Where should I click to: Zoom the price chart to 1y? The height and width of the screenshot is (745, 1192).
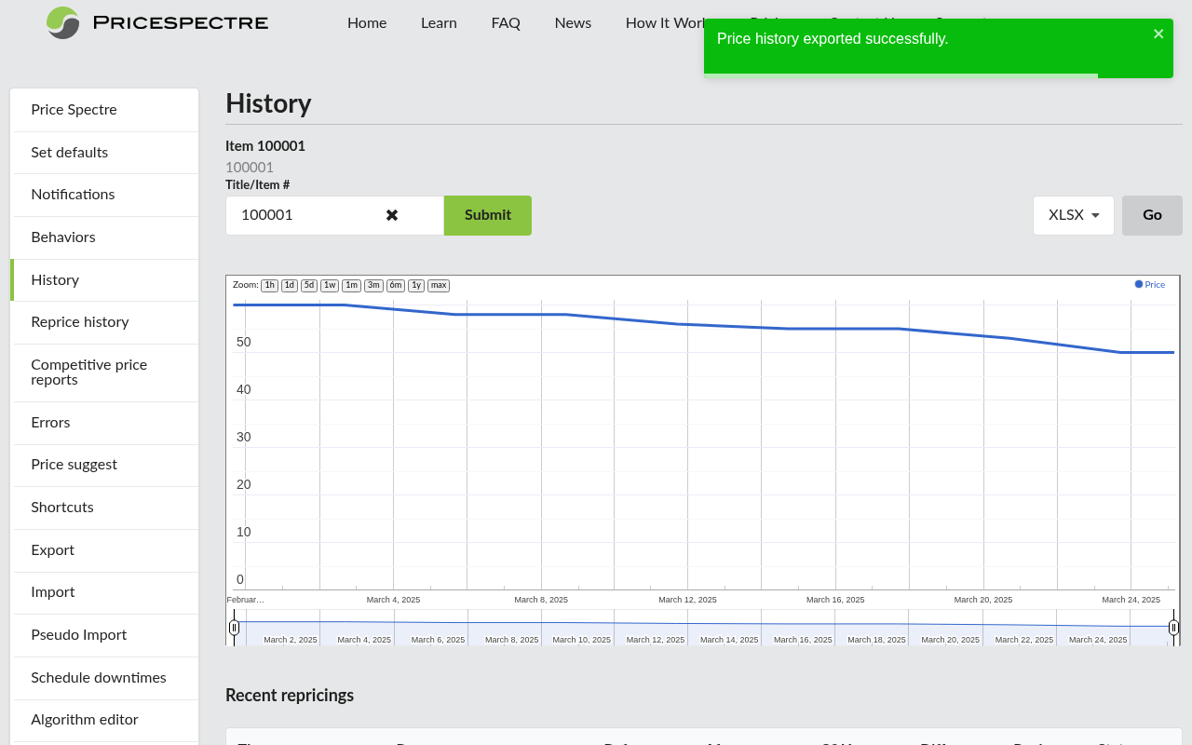416,285
